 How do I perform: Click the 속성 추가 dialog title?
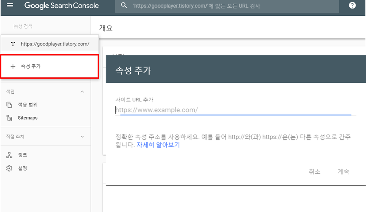(x=133, y=70)
